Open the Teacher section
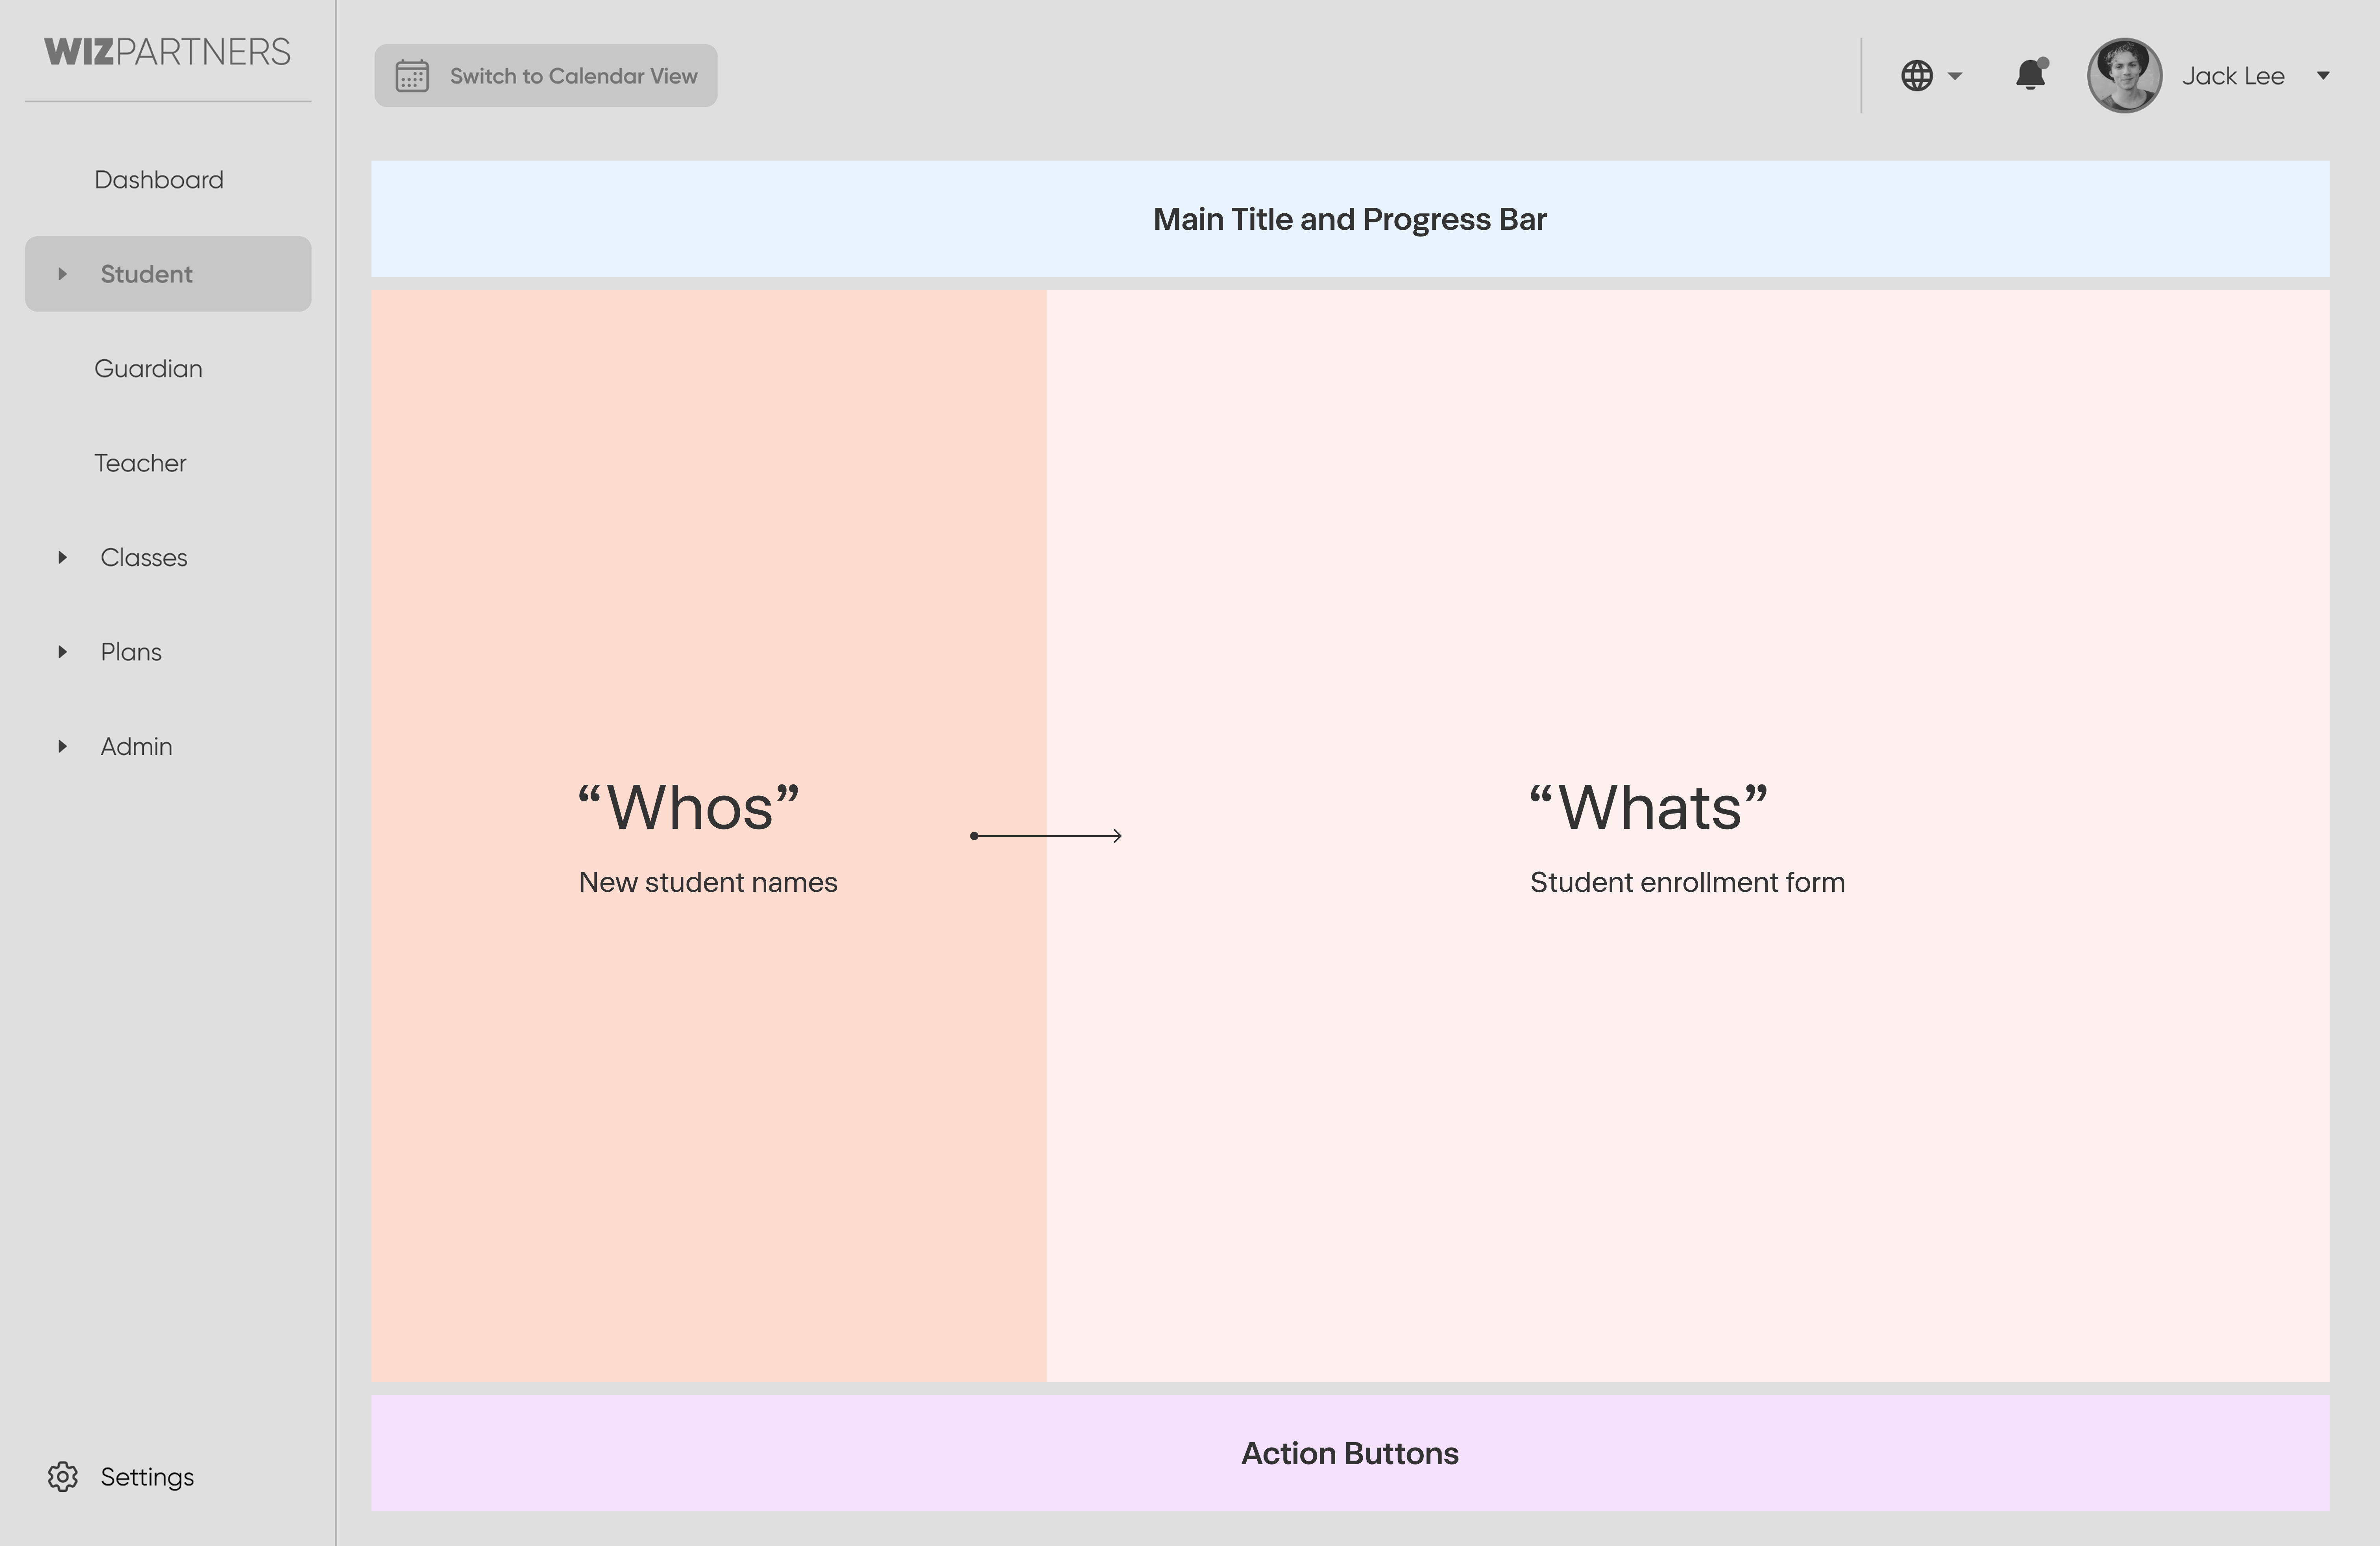 pyautogui.click(x=140, y=463)
